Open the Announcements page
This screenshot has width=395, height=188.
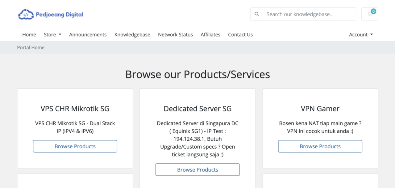(x=88, y=35)
